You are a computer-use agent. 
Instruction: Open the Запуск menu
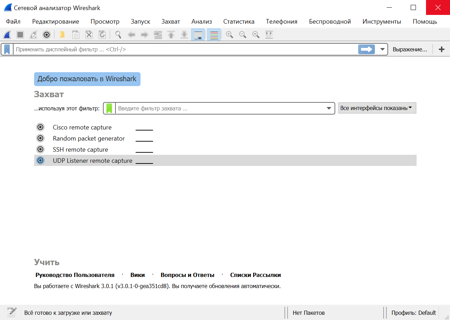[x=140, y=22]
